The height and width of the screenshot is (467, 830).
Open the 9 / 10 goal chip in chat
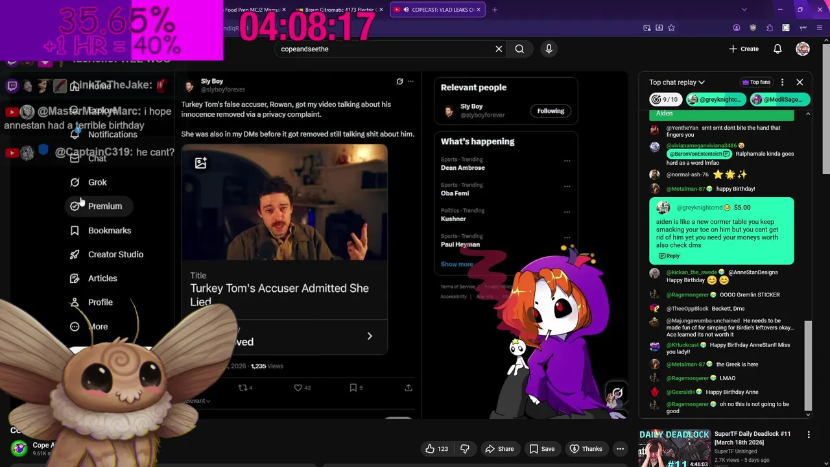point(665,99)
